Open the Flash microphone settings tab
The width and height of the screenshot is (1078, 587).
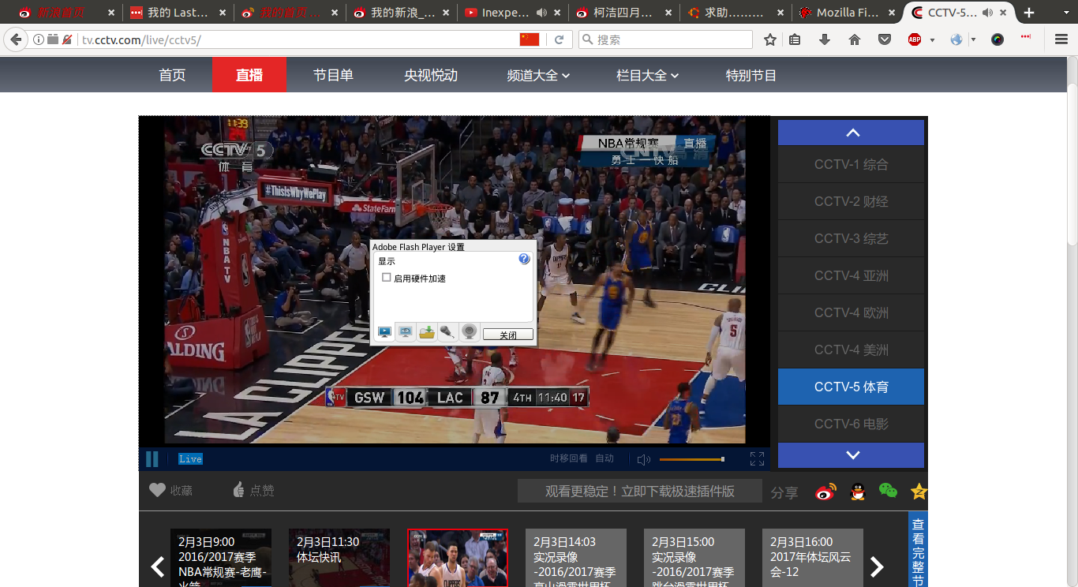448,332
